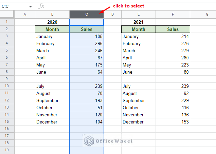Click the sales value 153
This screenshot has width=216, height=154.
click(173, 122)
